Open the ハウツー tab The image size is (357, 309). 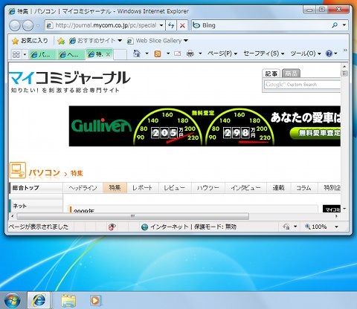click(208, 188)
